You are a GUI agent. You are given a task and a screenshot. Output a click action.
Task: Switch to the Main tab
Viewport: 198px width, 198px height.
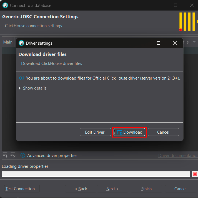8,42
